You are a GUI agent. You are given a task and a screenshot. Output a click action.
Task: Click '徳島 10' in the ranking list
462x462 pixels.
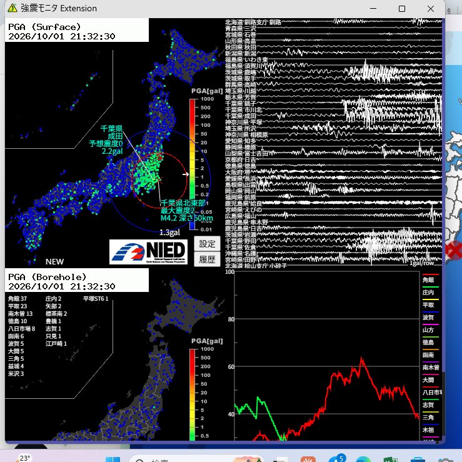tap(18, 321)
